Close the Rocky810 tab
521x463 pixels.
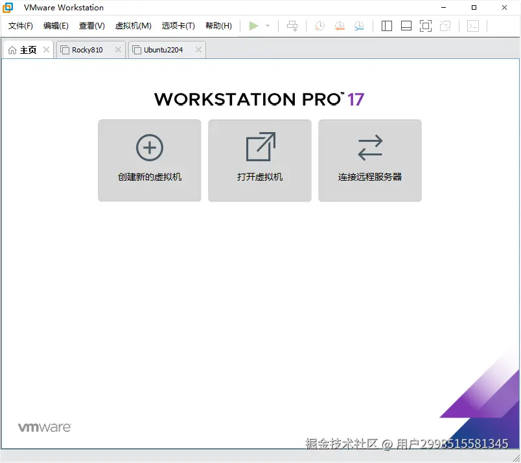(x=118, y=50)
